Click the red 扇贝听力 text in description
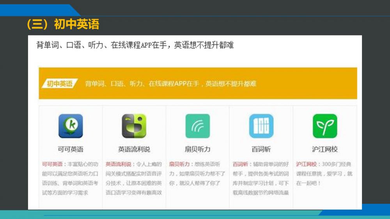Image resolution: width=390 pixels, height=219 pixels. point(179,164)
